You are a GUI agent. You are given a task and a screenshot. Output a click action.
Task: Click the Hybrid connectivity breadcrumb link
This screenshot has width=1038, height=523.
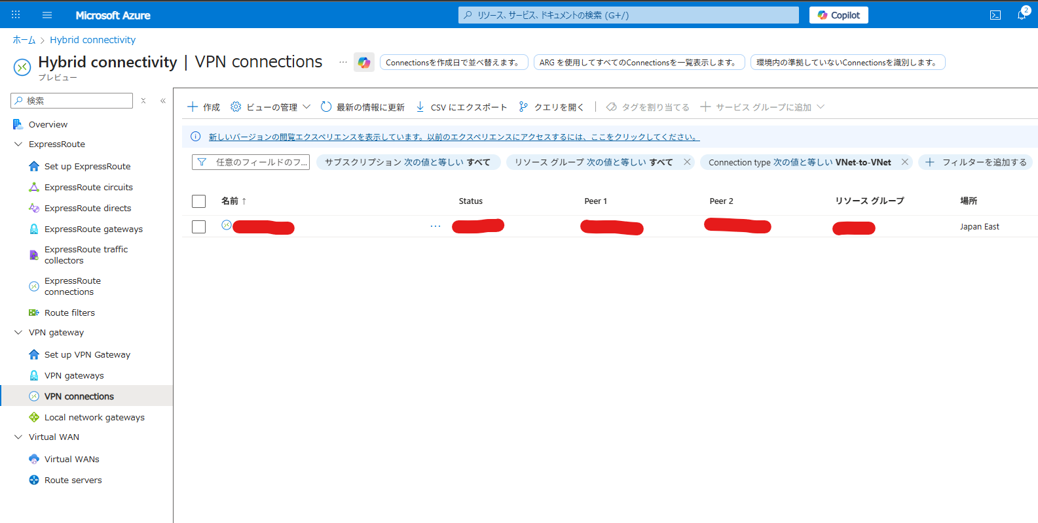tap(92, 40)
